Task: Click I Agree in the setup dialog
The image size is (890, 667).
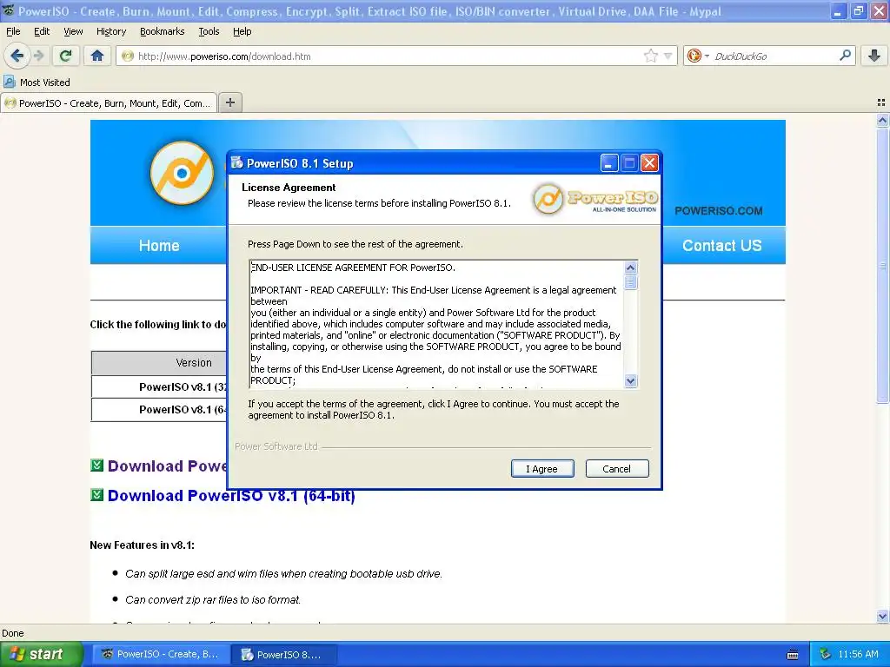Action: pyautogui.click(x=542, y=468)
